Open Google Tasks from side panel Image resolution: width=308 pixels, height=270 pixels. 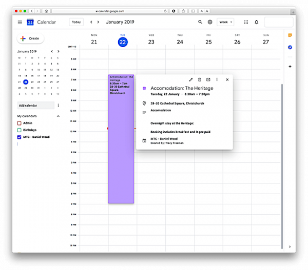coord(290,47)
